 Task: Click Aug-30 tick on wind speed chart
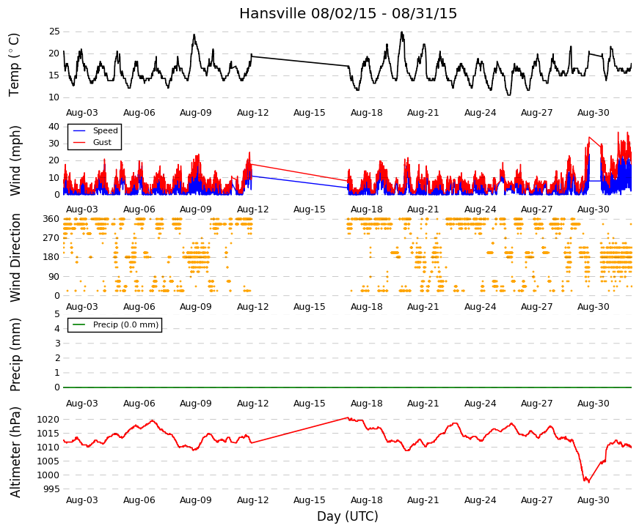(x=594, y=209)
